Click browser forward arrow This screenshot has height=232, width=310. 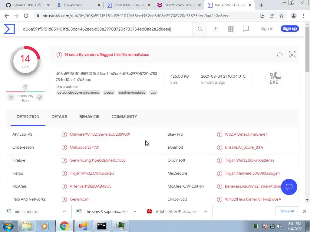[16, 16]
